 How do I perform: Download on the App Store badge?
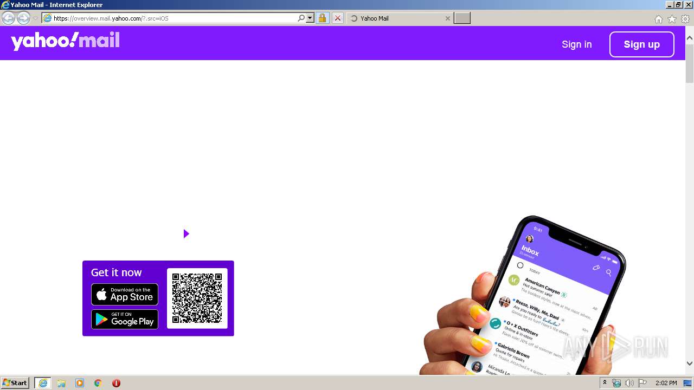(x=125, y=295)
